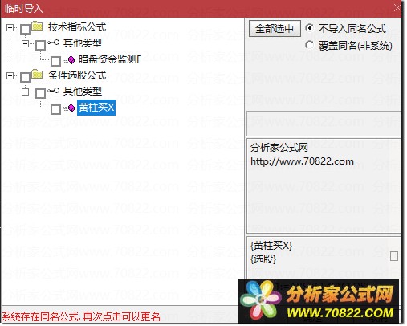407x326 pixels.
Task: Click the 全部选中 button
Action: [275, 28]
